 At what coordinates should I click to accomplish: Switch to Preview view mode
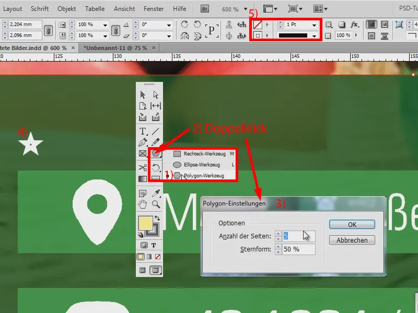(155, 270)
